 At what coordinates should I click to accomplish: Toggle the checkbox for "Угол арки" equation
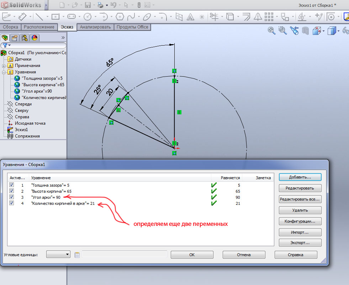12,197
